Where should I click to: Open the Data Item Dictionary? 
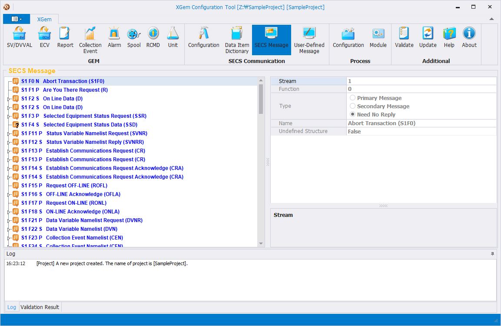pyautogui.click(x=237, y=40)
